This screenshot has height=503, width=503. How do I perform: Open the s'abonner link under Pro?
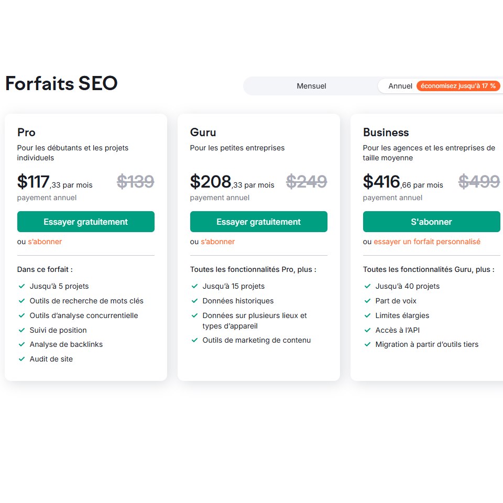(x=45, y=242)
